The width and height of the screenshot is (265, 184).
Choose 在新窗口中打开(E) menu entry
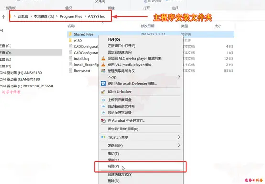[x=121, y=46]
